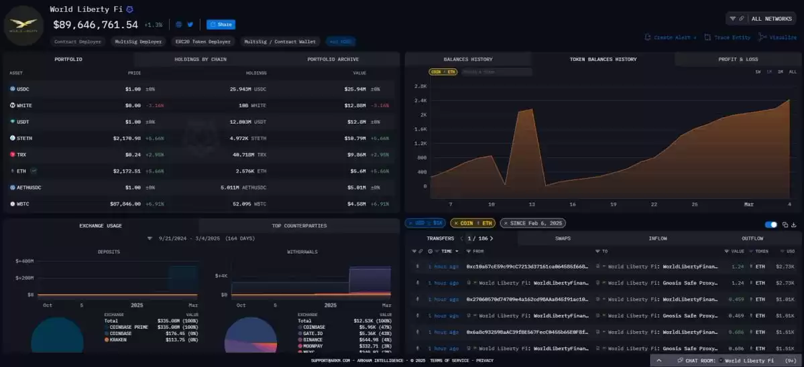Click the USDC token icon in portfolio

(12, 89)
